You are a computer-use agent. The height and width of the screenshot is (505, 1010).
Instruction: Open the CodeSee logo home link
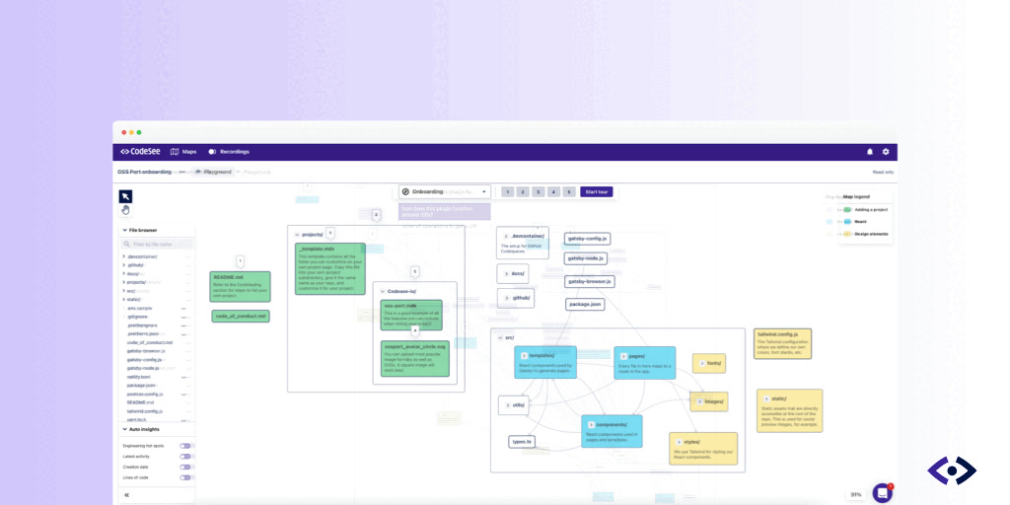tap(140, 152)
